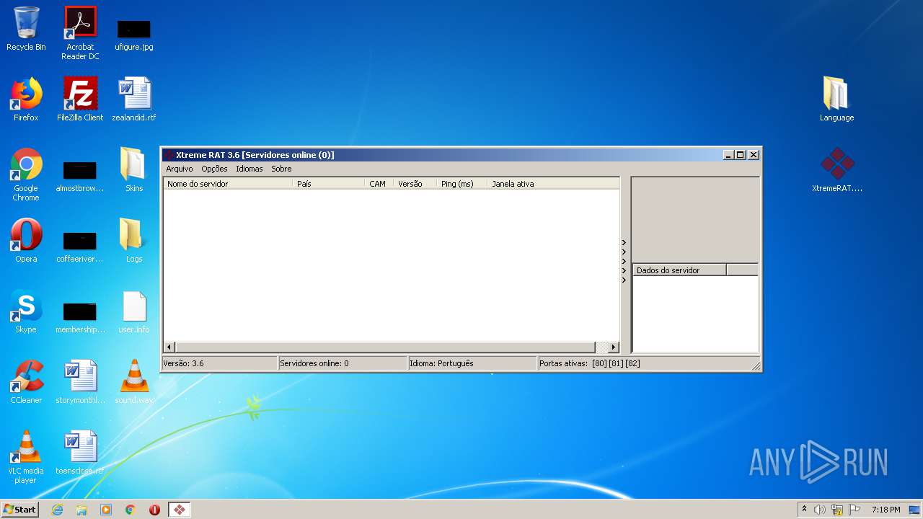Screen dimensions: 923x519
Task: Click the Ping (ms) column header
Action: point(462,184)
